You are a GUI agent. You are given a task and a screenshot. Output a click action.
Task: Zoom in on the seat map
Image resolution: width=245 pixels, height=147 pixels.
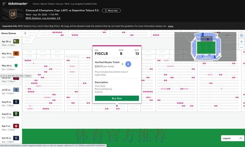(x=241, y=41)
